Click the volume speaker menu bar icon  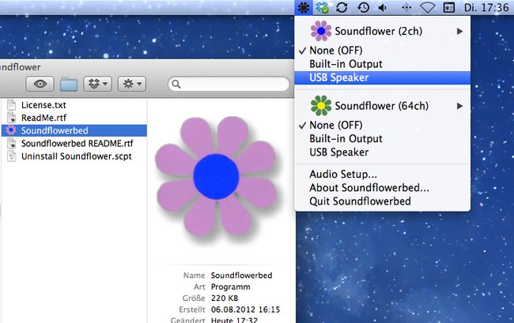click(x=383, y=8)
